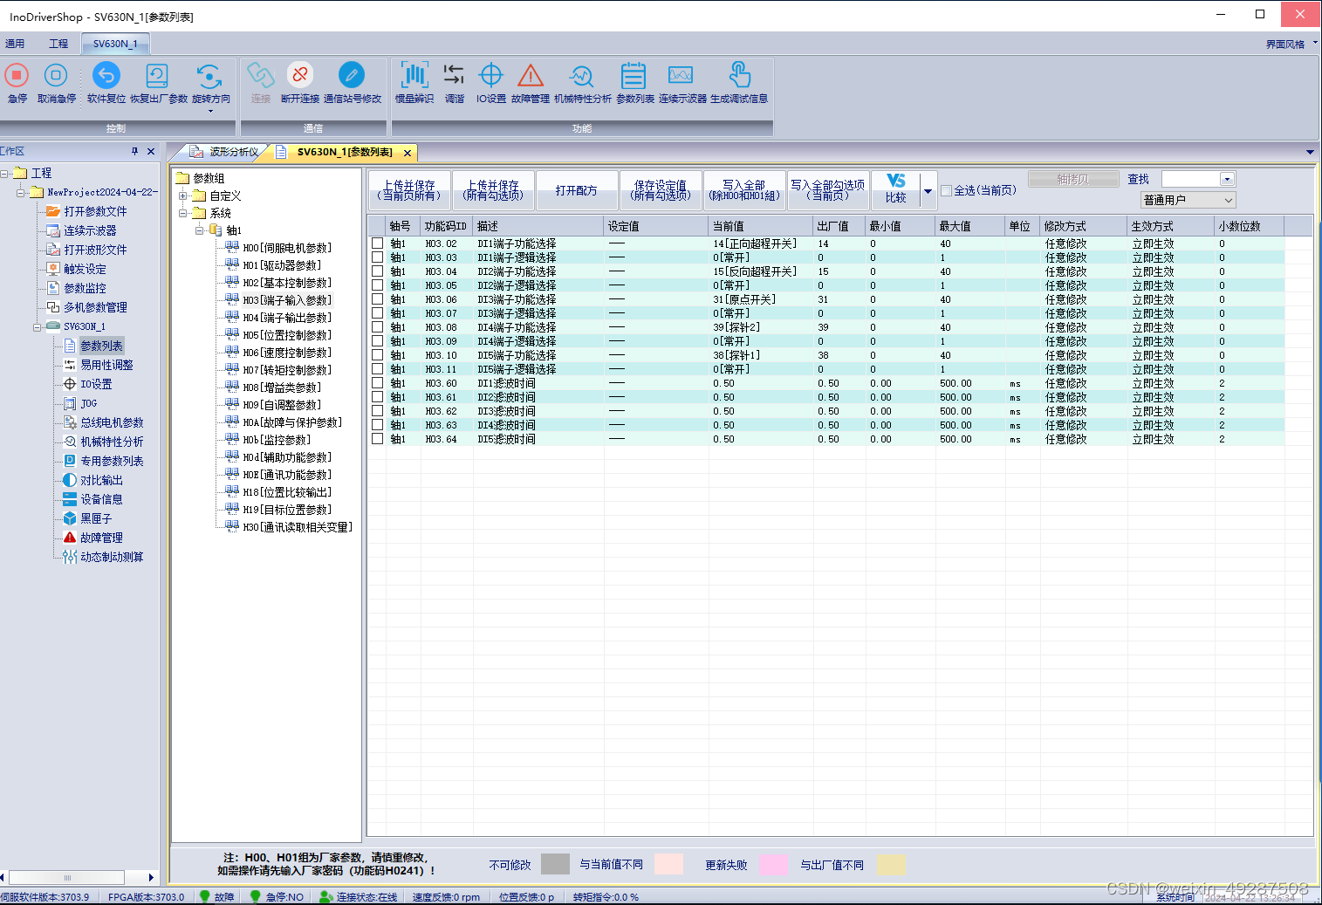The height and width of the screenshot is (905, 1322).
Task: Collapse the NewProject2024-04-22 tree node
Action: point(21,192)
